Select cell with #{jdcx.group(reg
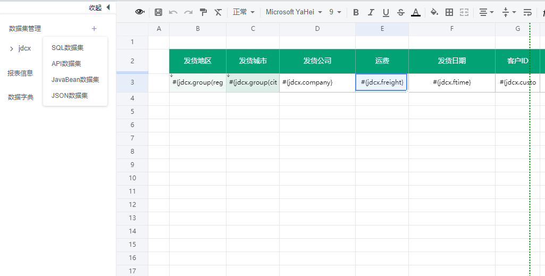Viewport: 545px width, 276px height. click(x=198, y=83)
